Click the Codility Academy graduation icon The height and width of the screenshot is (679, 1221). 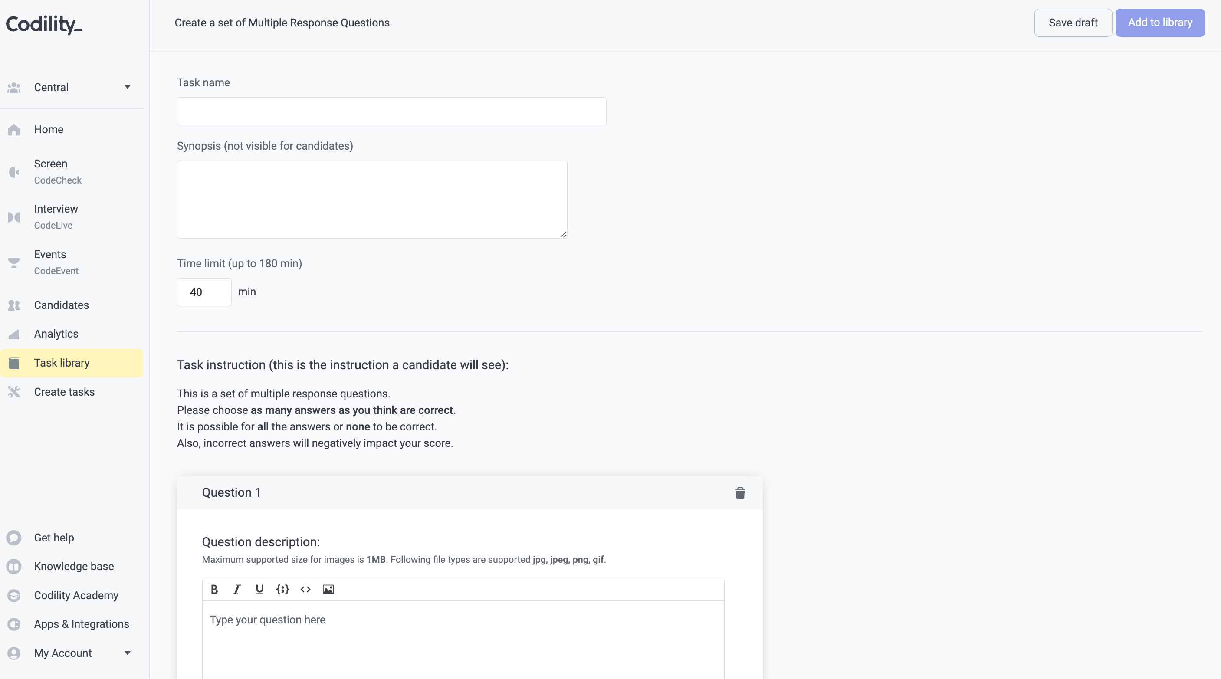14,596
